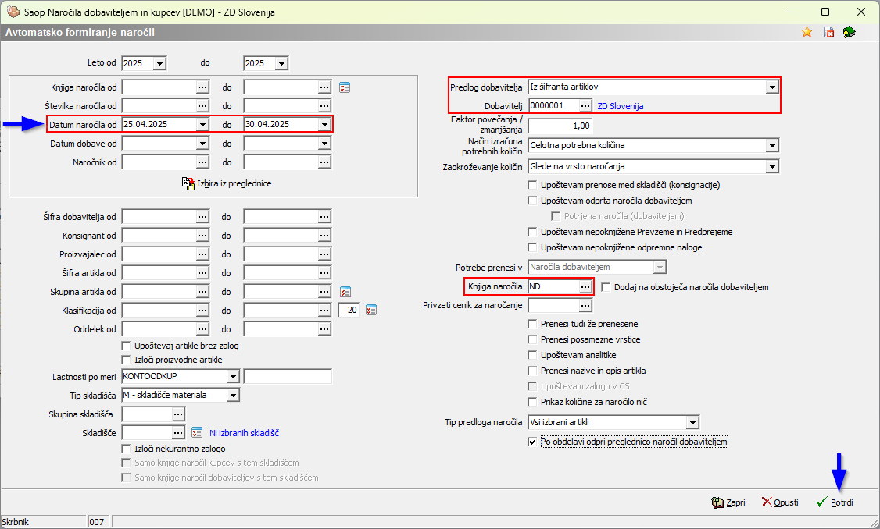Confirm with Potrdi button
This screenshot has height=529, width=880.
click(835, 502)
